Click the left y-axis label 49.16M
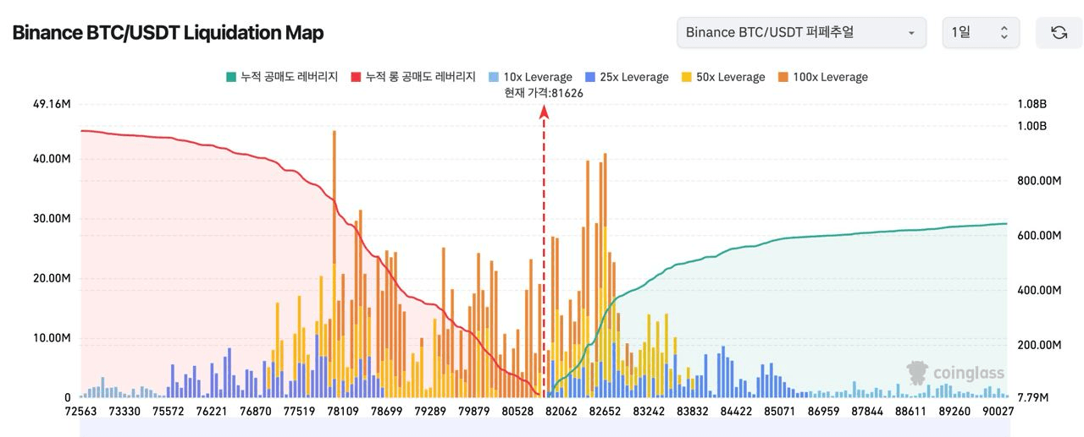The width and height of the screenshot is (1084, 437). coord(52,104)
